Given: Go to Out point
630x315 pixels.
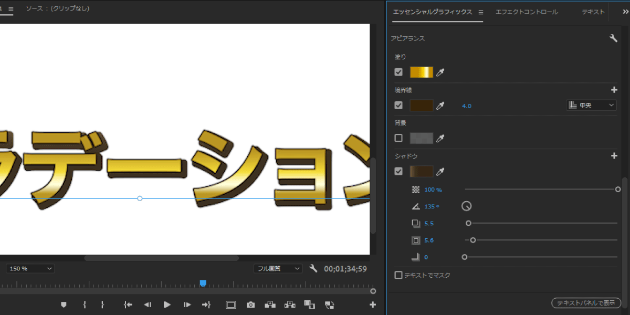Looking at the screenshot, I should [206, 304].
